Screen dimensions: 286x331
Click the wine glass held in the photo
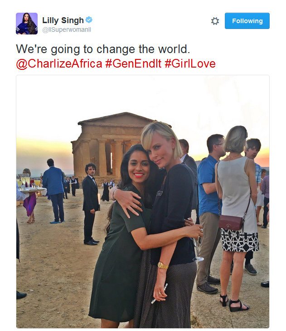pyautogui.click(x=197, y=249)
